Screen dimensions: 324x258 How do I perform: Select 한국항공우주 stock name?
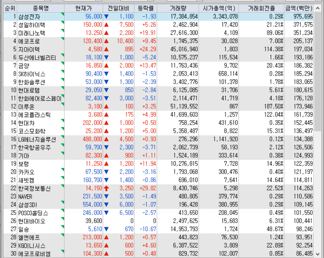tap(34, 148)
